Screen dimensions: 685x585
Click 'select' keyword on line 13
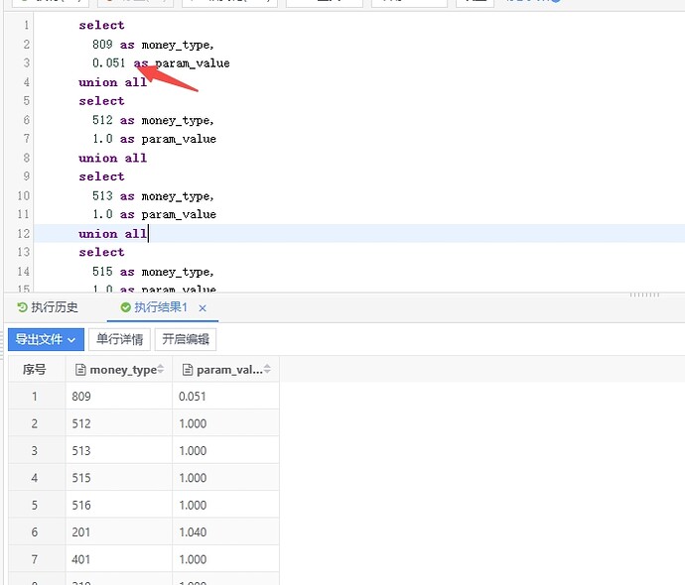101,252
